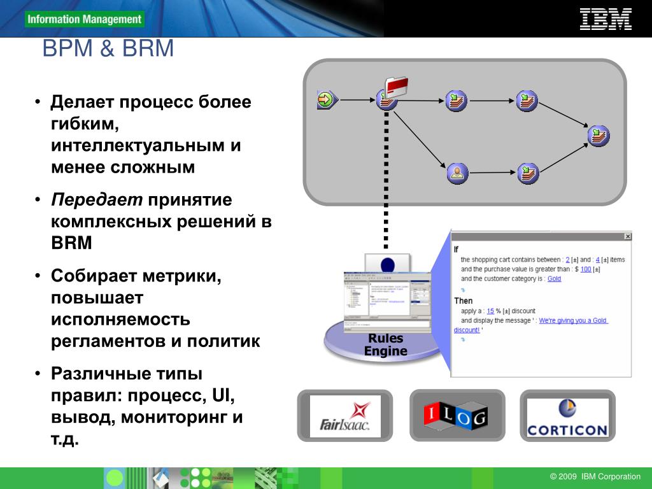Click the Rules Engine disc label
Screen dimensions: 652x489
pyautogui.click(x=385, y=344)
